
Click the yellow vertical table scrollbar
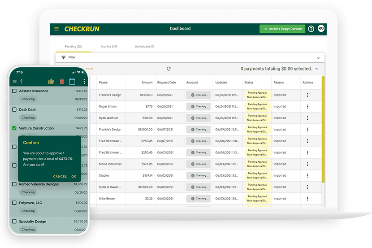323,129
